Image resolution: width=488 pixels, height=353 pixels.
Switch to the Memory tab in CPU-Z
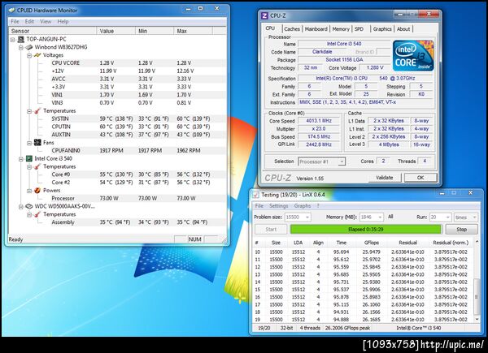[x=341, y=29]
